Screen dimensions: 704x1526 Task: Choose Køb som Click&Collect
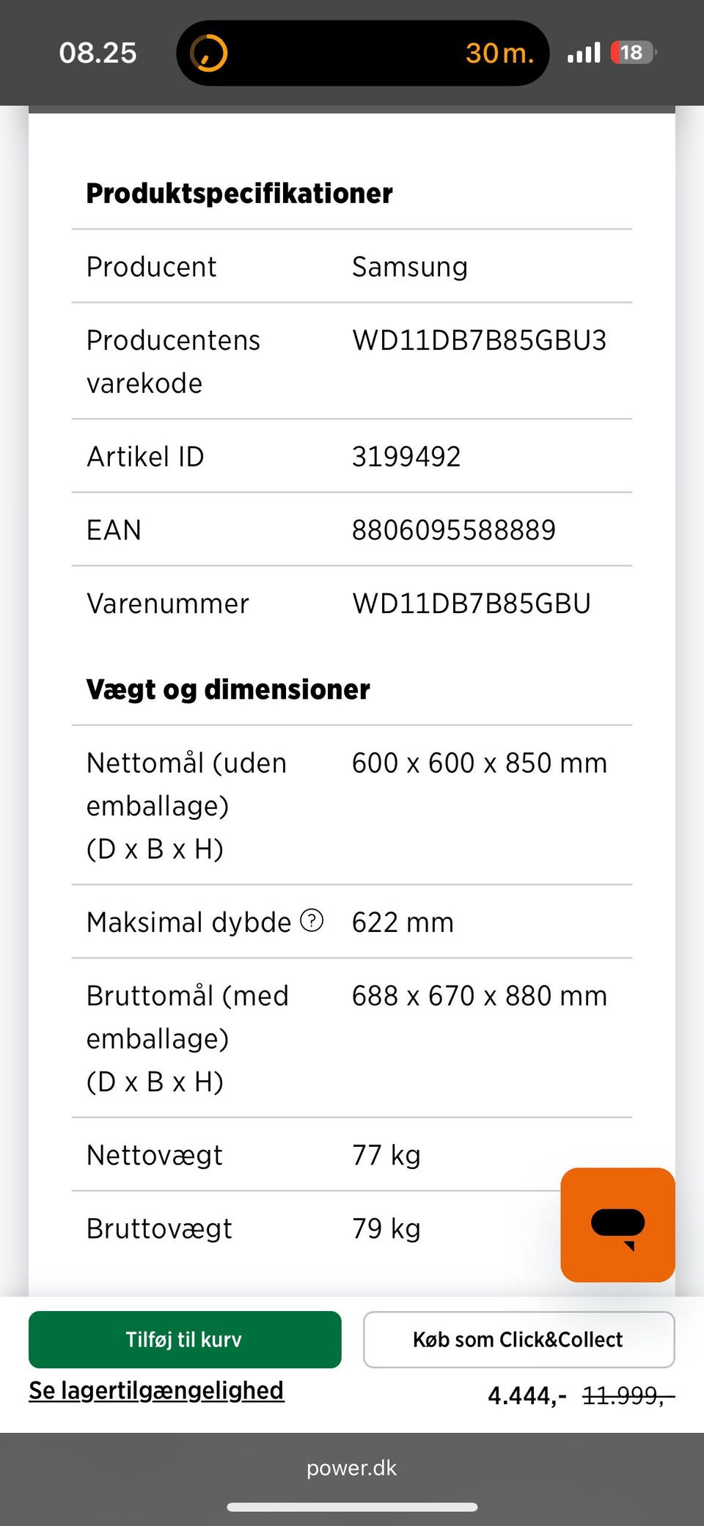click(x=518, y=1339)
